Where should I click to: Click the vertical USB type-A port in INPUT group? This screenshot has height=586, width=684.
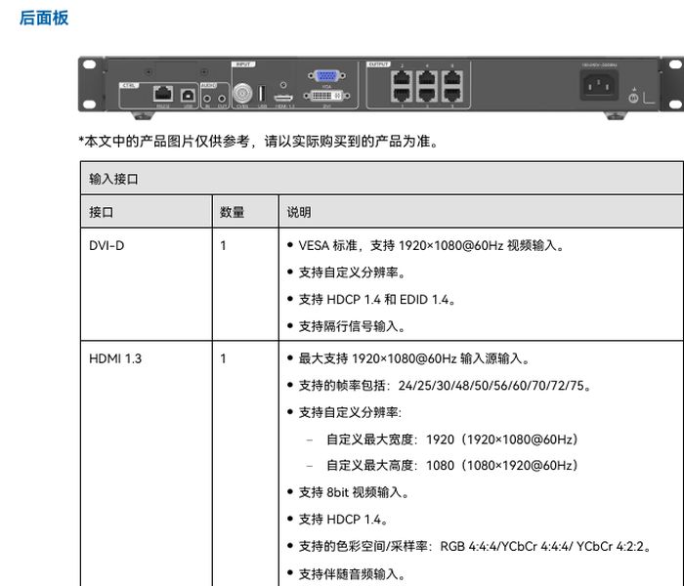pos(262,94)
